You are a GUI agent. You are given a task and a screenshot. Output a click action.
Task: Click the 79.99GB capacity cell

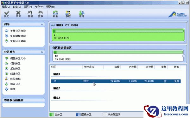coord(115,81)
